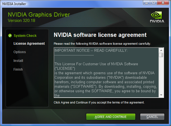Click the green System Check checkmark icon
Screen dimensions: 171x126
10,35
